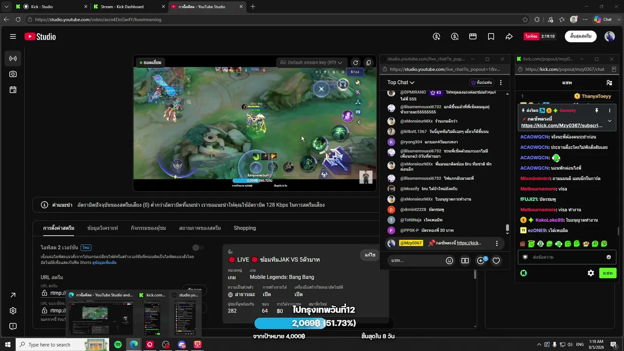This screenshot has width=624, height=351.
Task: Click the green Kick chat send button
Action: (607, 273)
